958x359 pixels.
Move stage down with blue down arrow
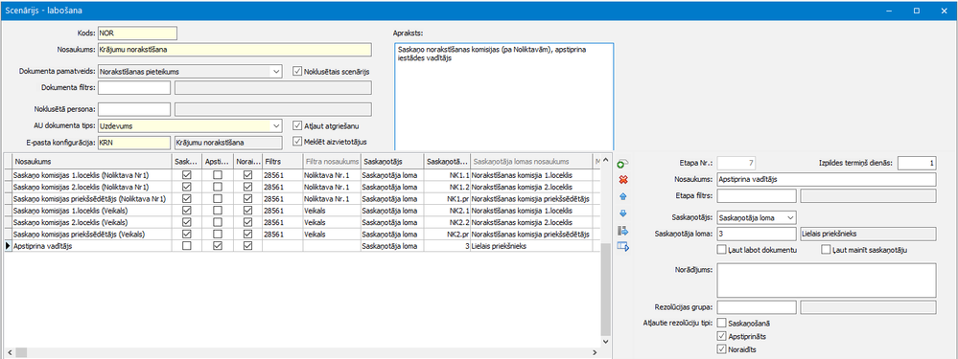click(x=623, y=213)
